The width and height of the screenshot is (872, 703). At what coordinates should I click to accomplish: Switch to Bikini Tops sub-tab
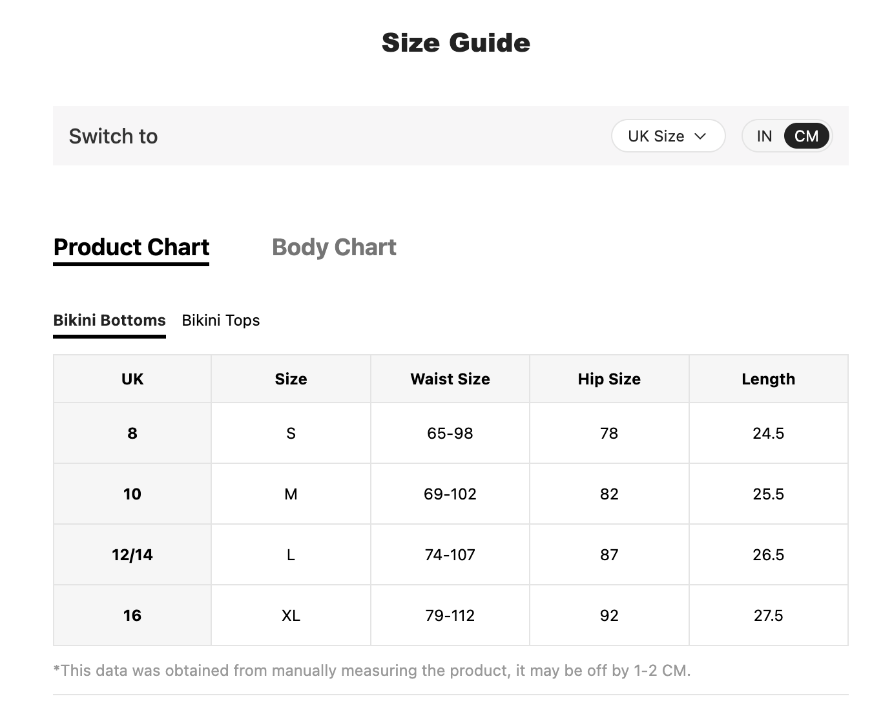coord(221,320)
